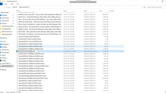The height and width of the screenshot is (93, 166).
Task: Open the Share ribbon tab
Action: (x=12, y=4)
